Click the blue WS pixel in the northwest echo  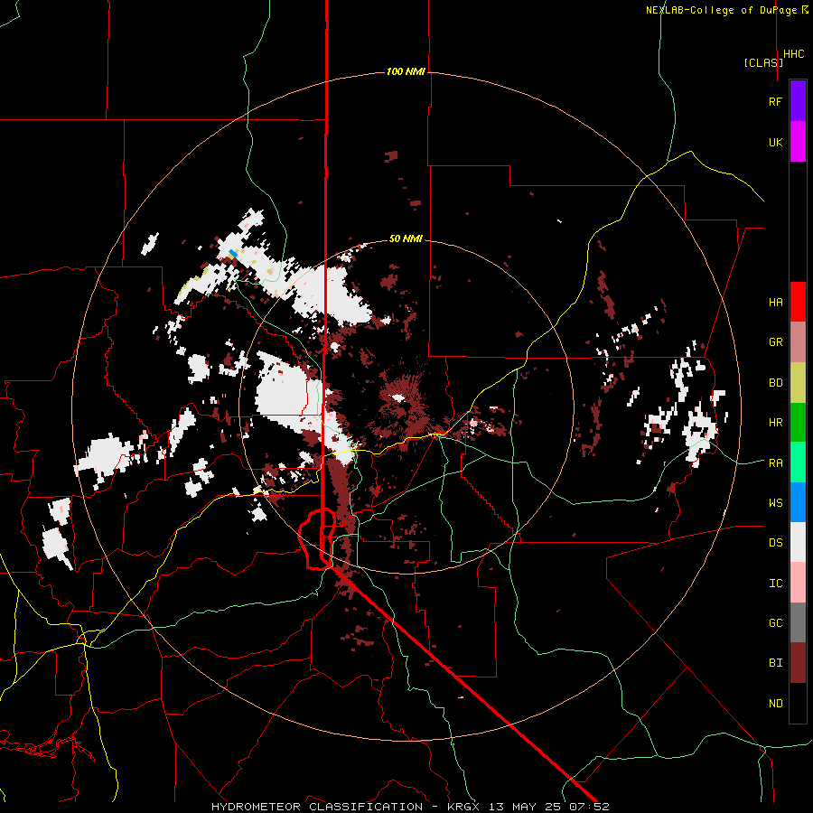pyautogui.click(x=233, y=253)
